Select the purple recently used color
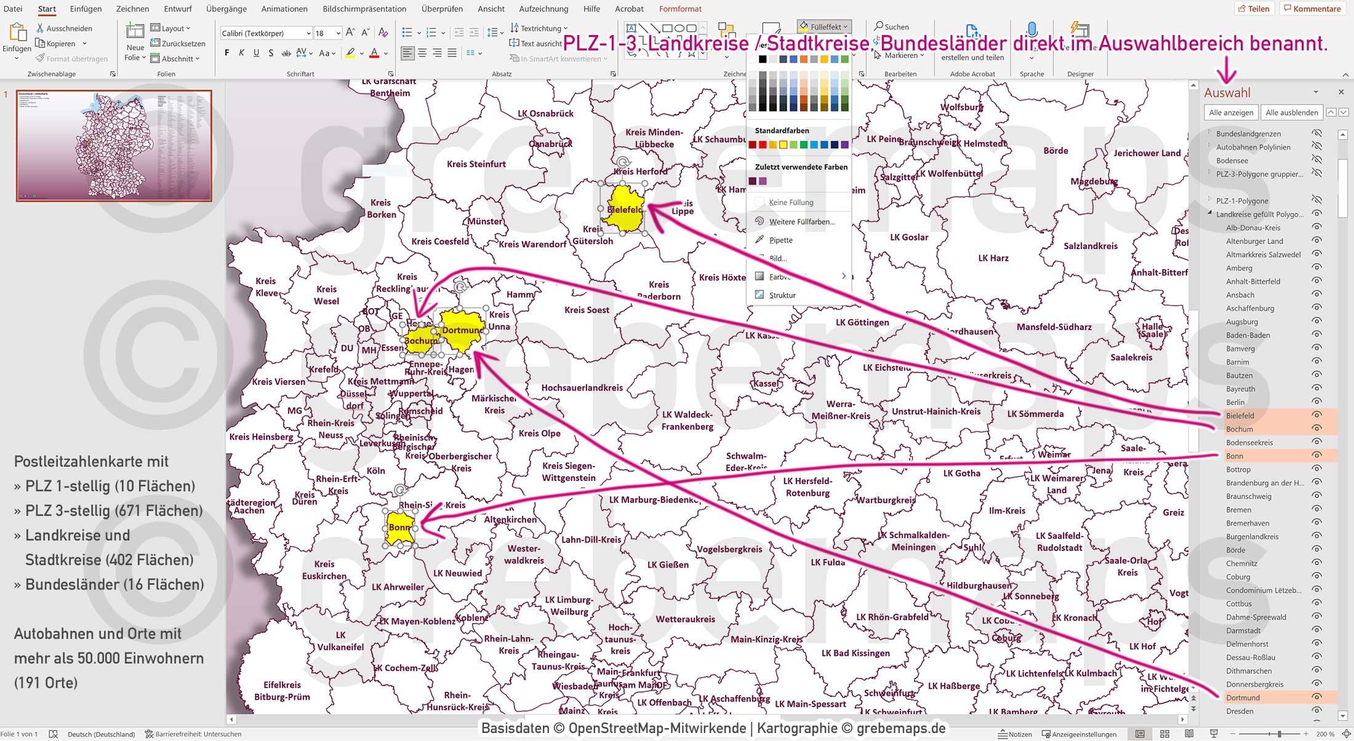The height and width of the screenshot is (741, 1354). [763, 181]
